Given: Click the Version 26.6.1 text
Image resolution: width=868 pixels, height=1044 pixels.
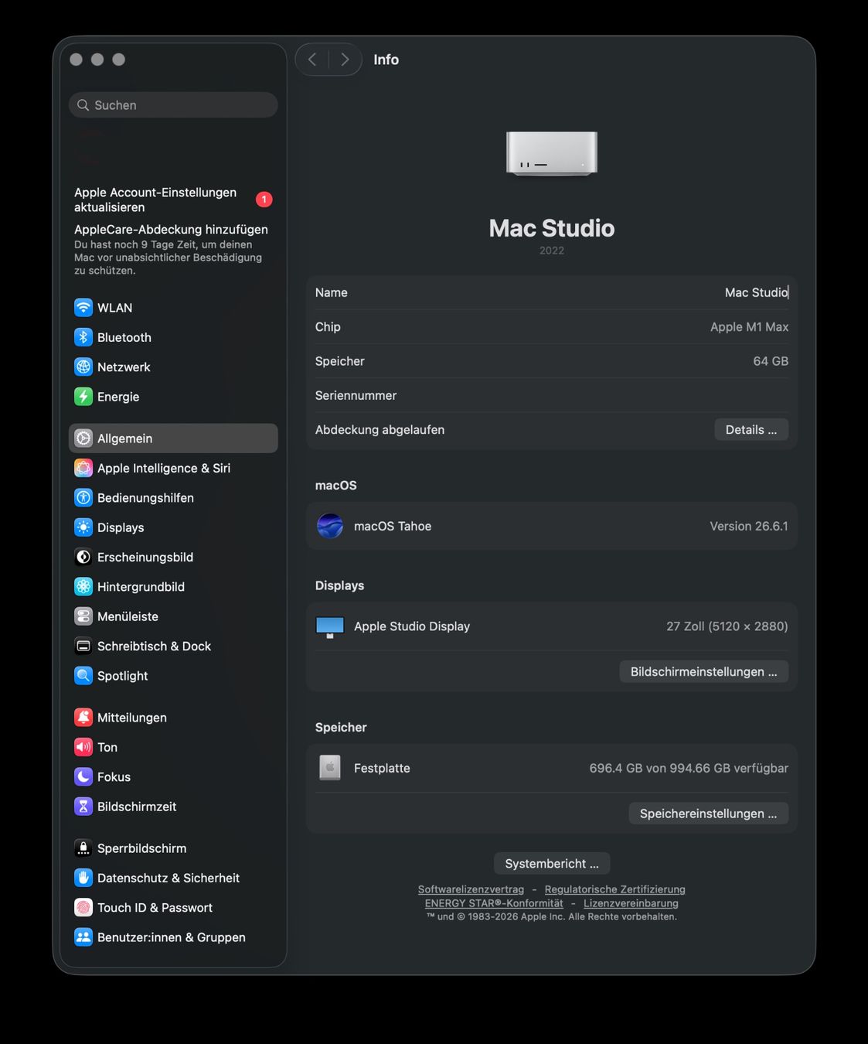Looking at the screenshot, I should 749,526.
